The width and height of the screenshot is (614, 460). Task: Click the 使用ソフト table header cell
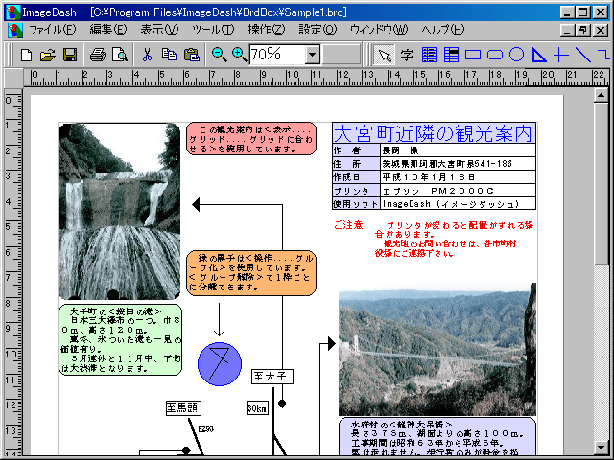pyautogui.click(x=356, y=204)
